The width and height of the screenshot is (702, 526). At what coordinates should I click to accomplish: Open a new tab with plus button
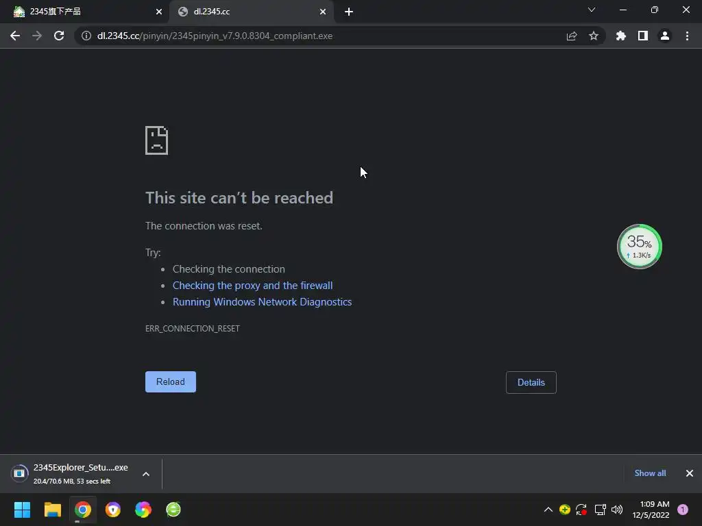point(349,12)
